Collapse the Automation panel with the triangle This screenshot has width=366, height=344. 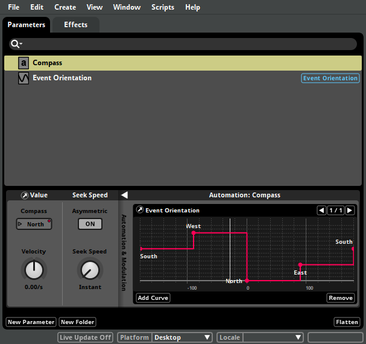tap(124, 195)
